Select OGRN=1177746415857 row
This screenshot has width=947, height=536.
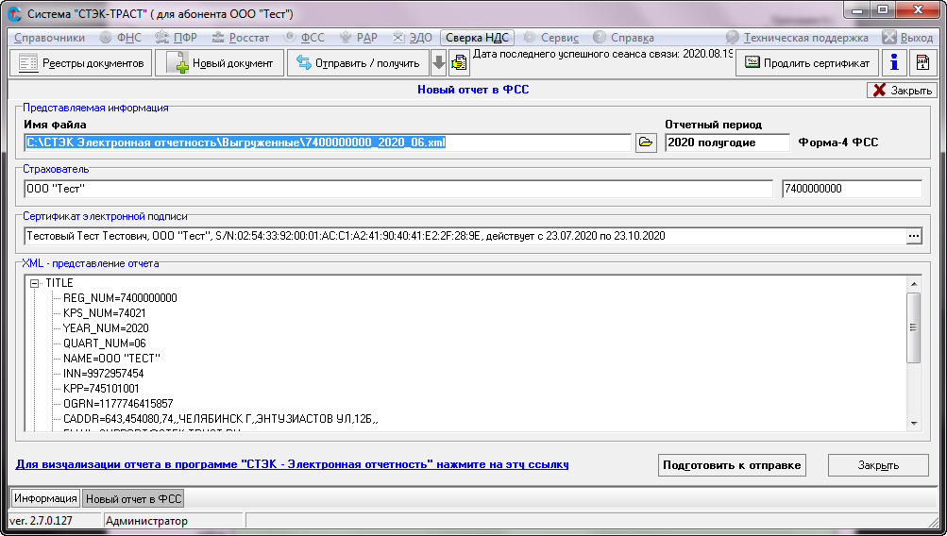[118, 404]
